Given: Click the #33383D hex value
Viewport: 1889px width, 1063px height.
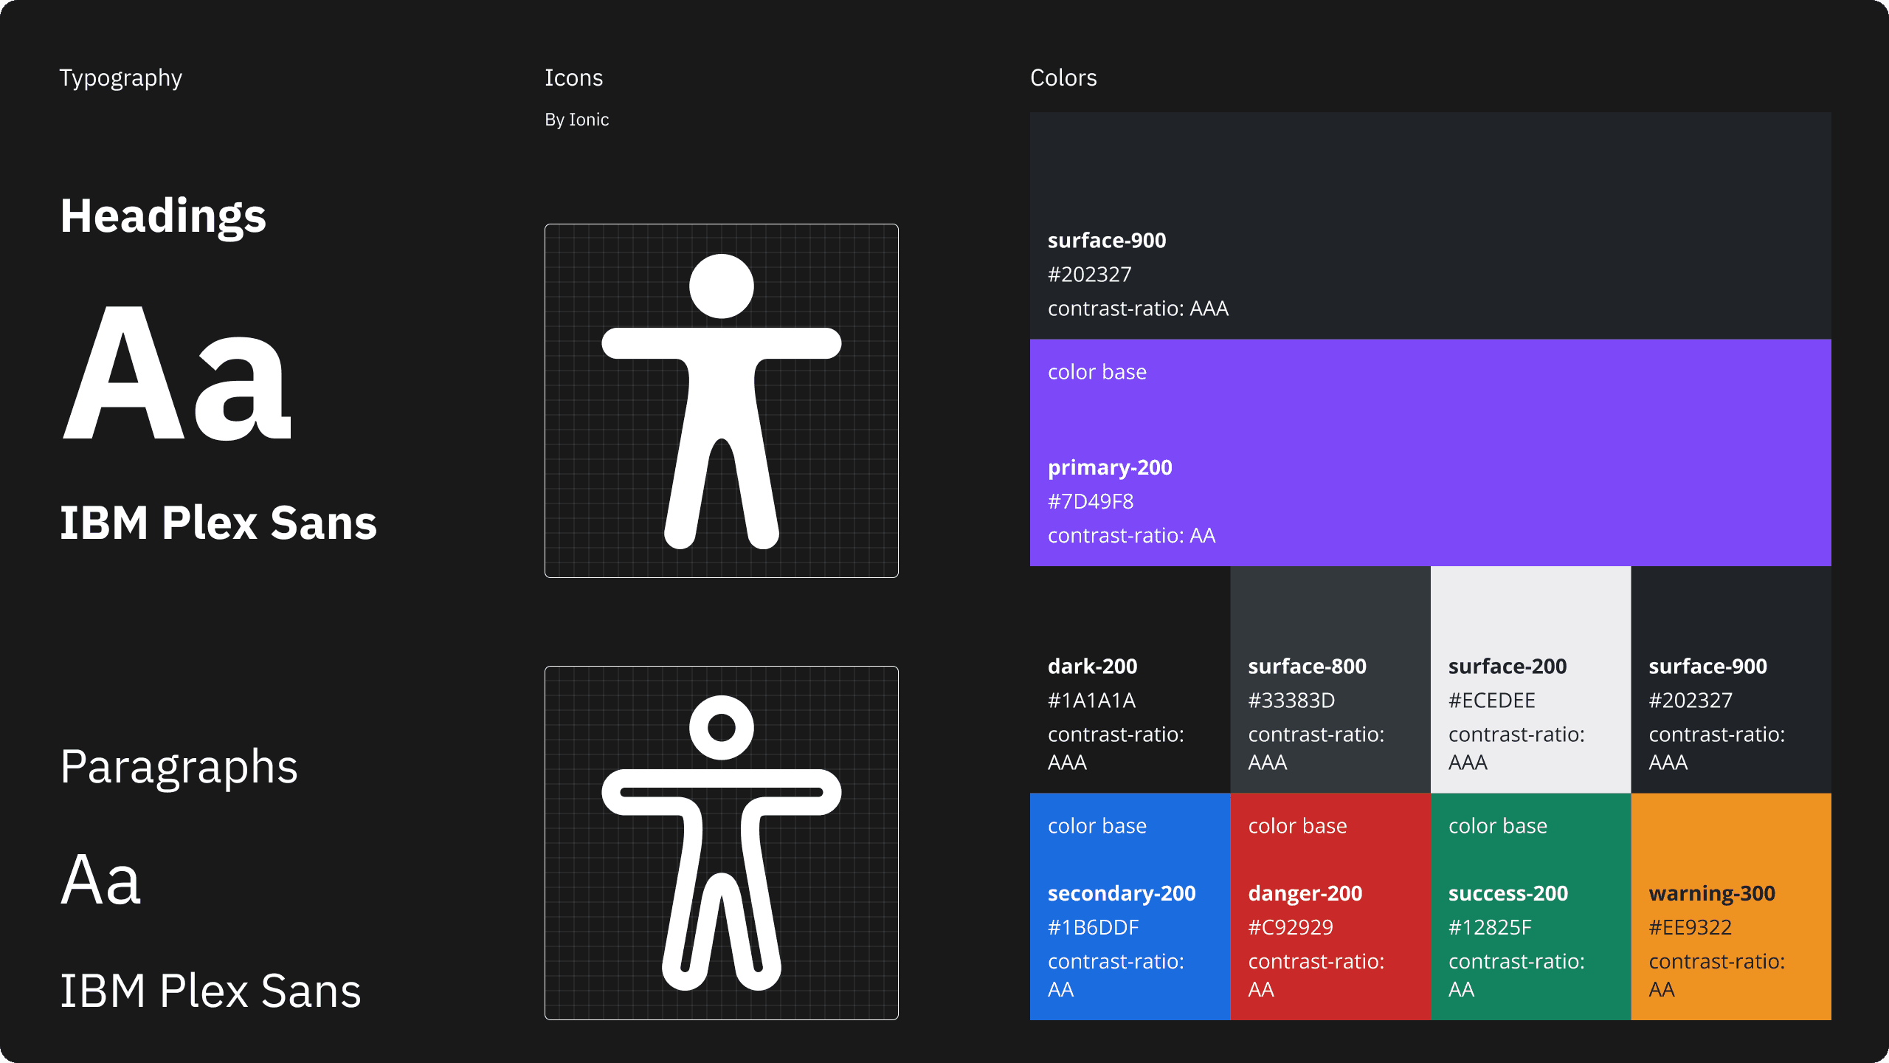Looking at the screenshot, I should 1291,700.
